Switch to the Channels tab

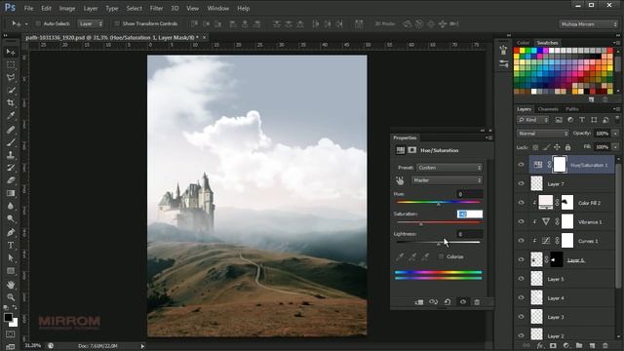pos(548,109)
